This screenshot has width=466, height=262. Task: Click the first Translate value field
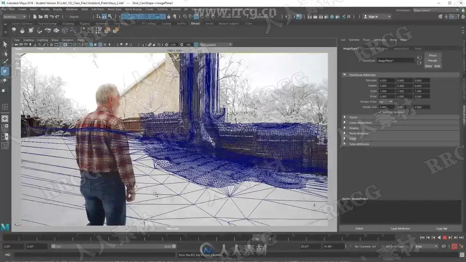pyautogui.click(x=386, y=80)
